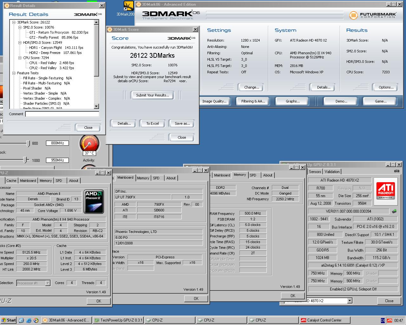Select the Pixel Shader N/A row

[37, 88]
